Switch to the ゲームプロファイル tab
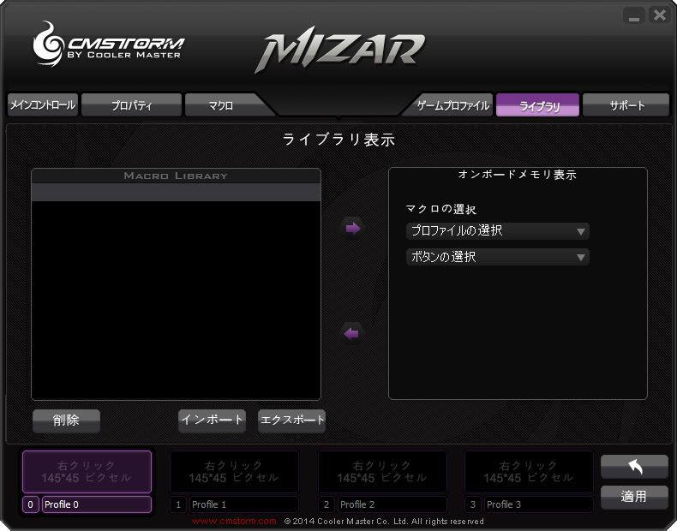677x531 pixels. (x=449, y=104)
